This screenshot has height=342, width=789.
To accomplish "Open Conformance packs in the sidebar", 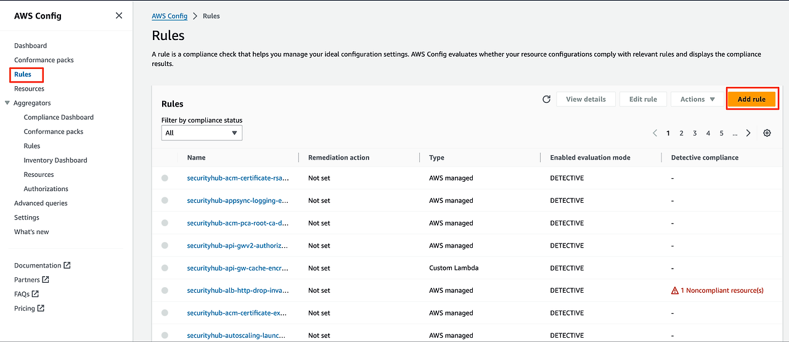I will (x=44, y=60).
